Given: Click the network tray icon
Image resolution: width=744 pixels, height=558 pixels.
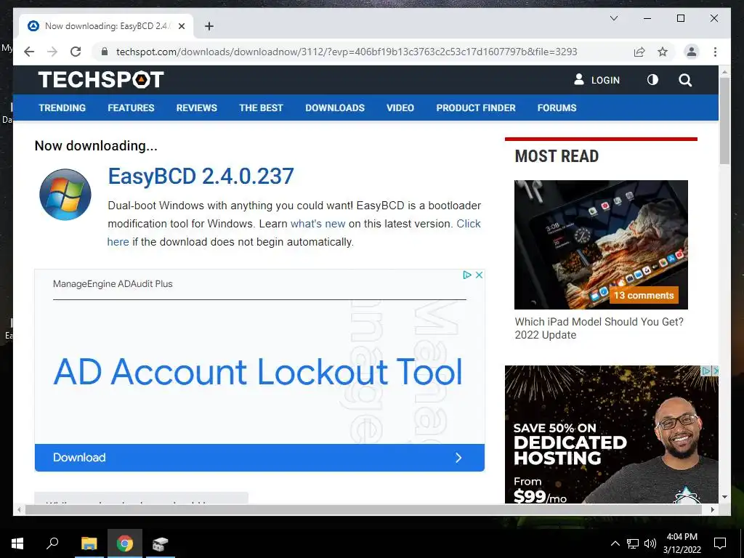Looking at the screenshot, I should pyautogui.click(x=633, y=543).
